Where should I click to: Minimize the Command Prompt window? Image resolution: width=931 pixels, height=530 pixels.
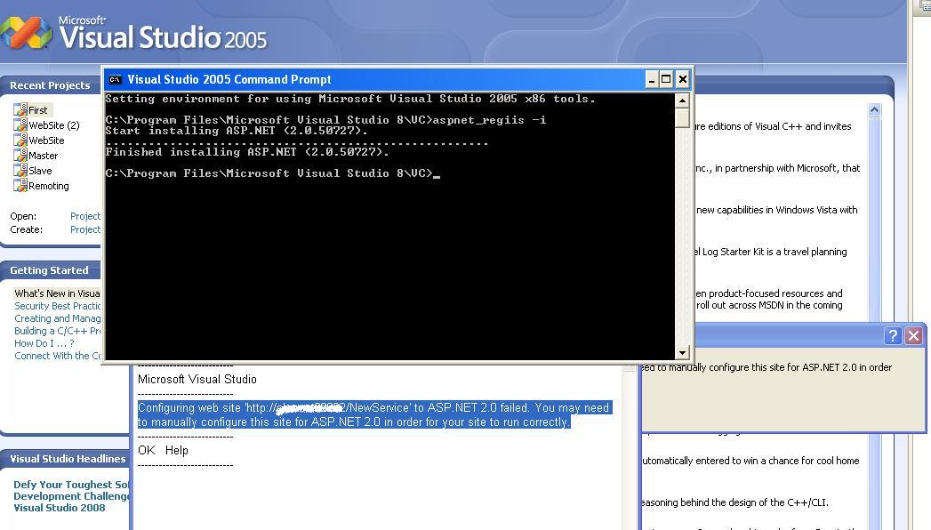tap(651, 79)
